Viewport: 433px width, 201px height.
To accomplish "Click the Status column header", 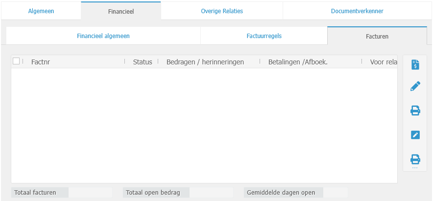I will [143, 62].
